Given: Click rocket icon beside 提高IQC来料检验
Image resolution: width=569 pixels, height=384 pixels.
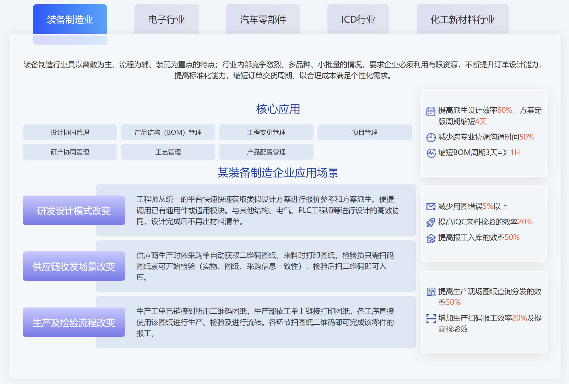Looking at the screenshot, I should click(431, 222).
